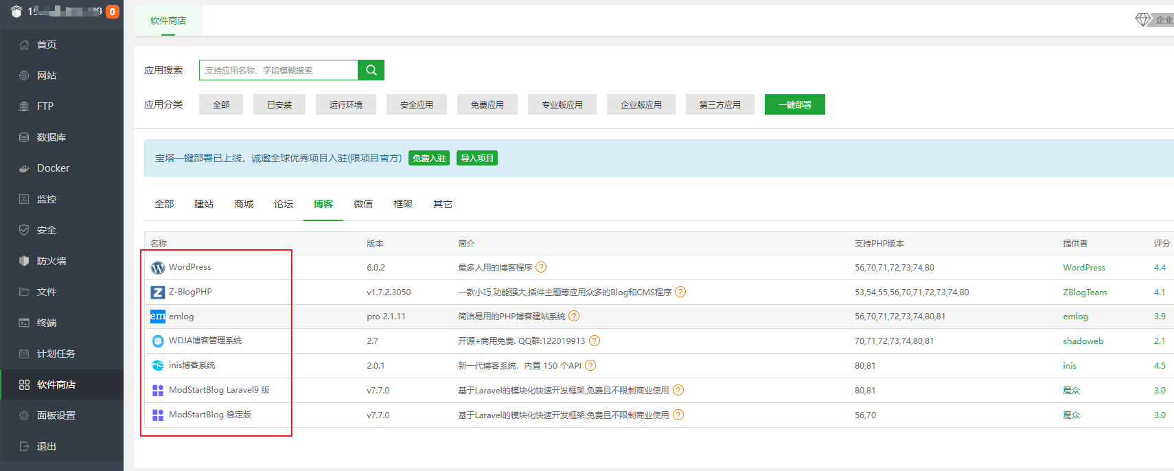Click the green 一键部署 button
The width and height of the screenshot is (1174, 471).
795,104
